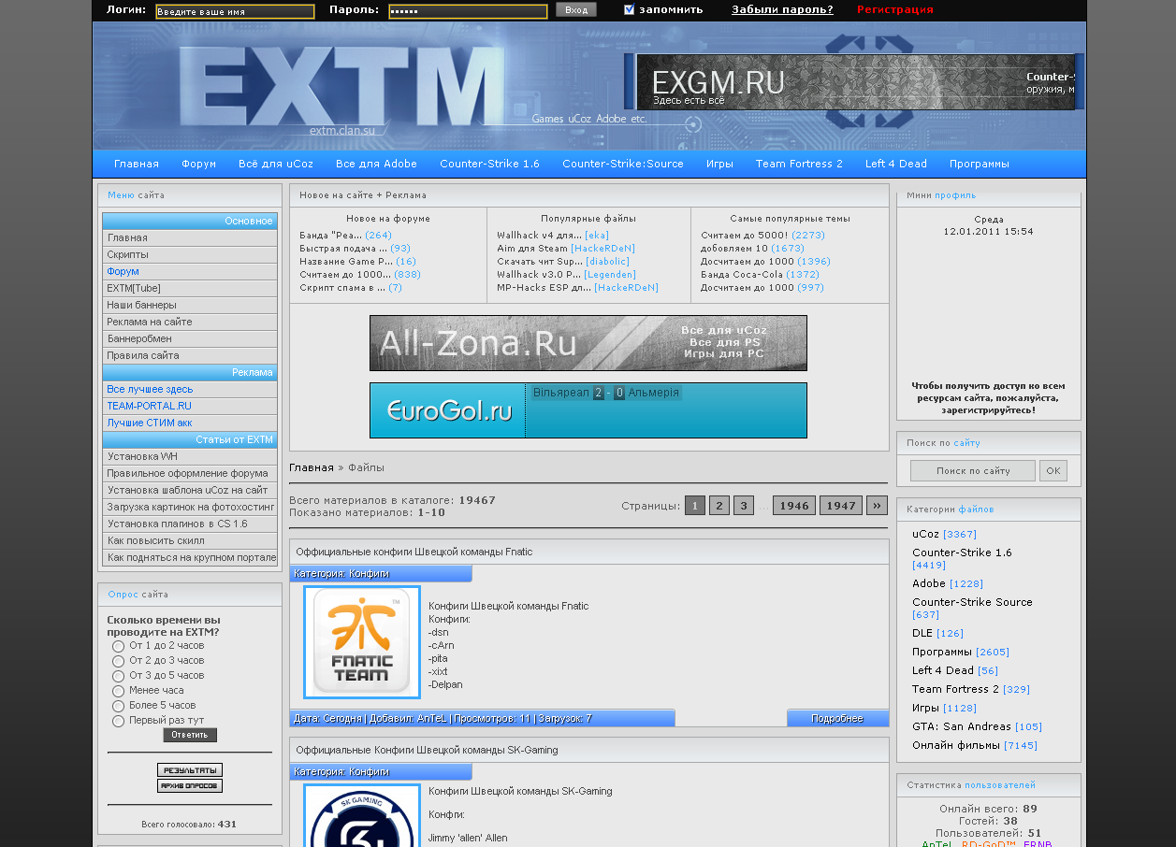Open sidebar link 'TEAM-PORTAL.RU'
Image resolution: width=1176 pixels, height=847 pixels.
[x=190, y=406]
